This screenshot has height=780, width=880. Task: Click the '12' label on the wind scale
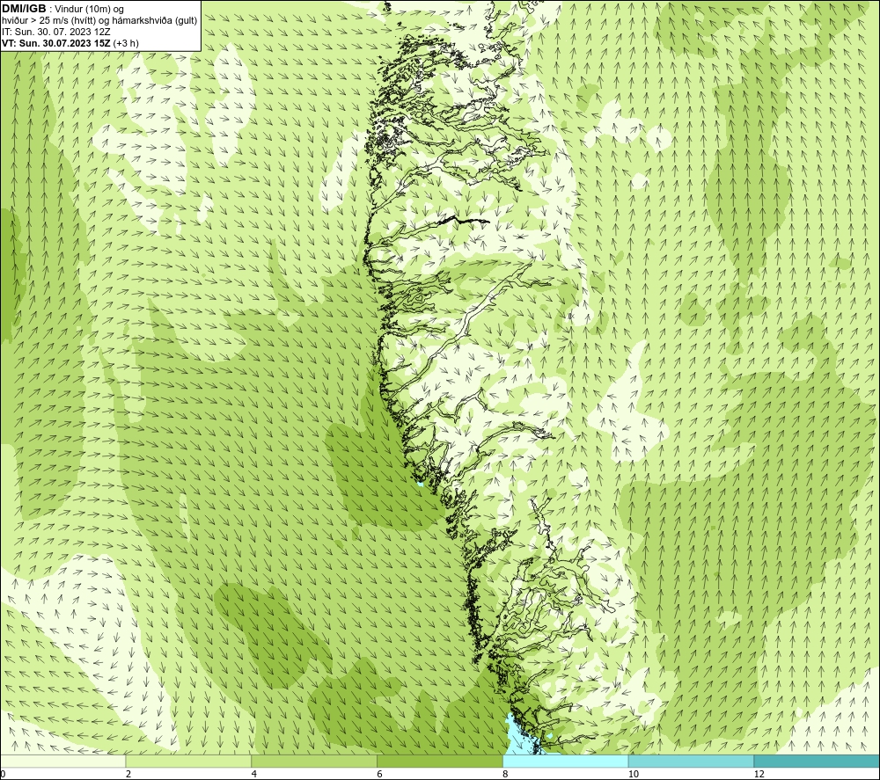click(x=759, y=774)
